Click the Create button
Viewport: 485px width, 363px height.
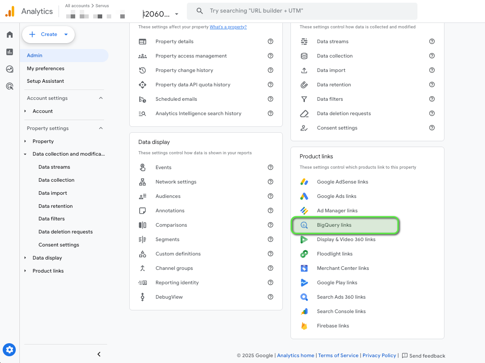(x=48, y=34)
